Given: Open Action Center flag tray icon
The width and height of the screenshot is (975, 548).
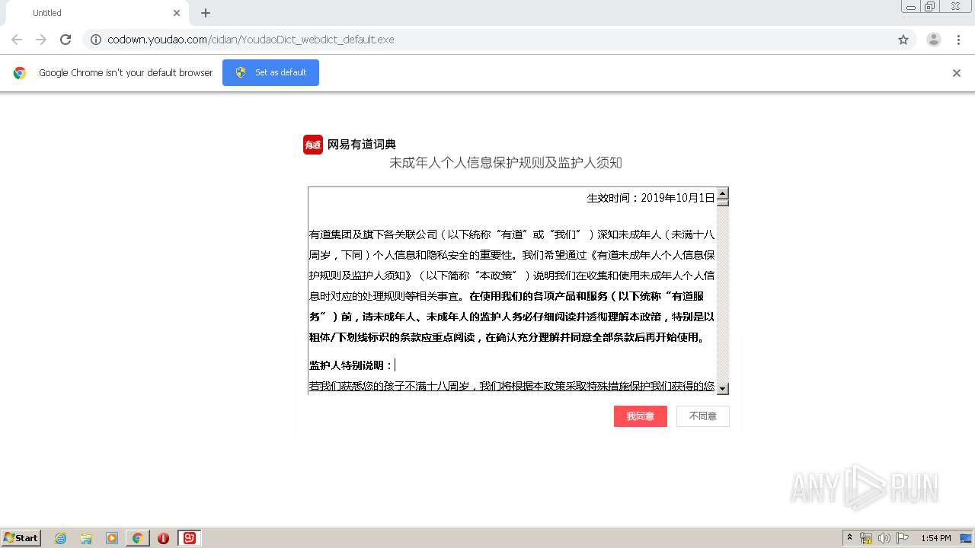Looking at the screenshot, I should (x=903, y=538).
